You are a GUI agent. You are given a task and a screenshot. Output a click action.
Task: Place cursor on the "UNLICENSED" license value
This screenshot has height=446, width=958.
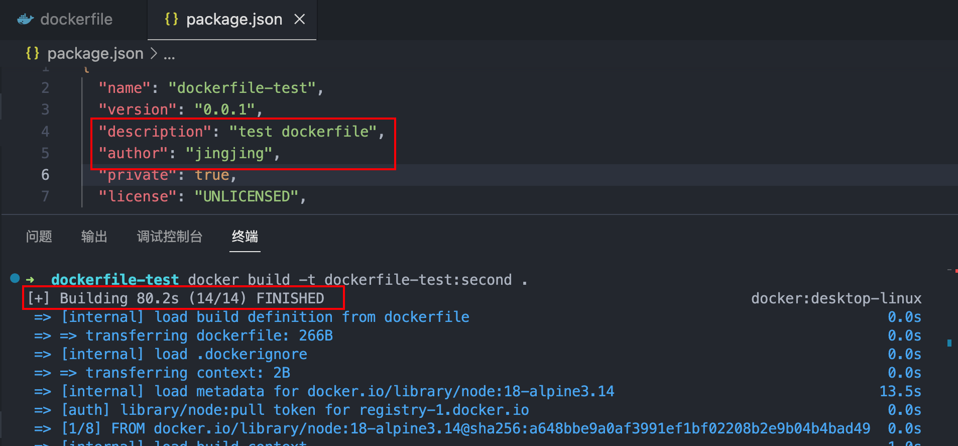pyautogui.click(x=247, y=196)
